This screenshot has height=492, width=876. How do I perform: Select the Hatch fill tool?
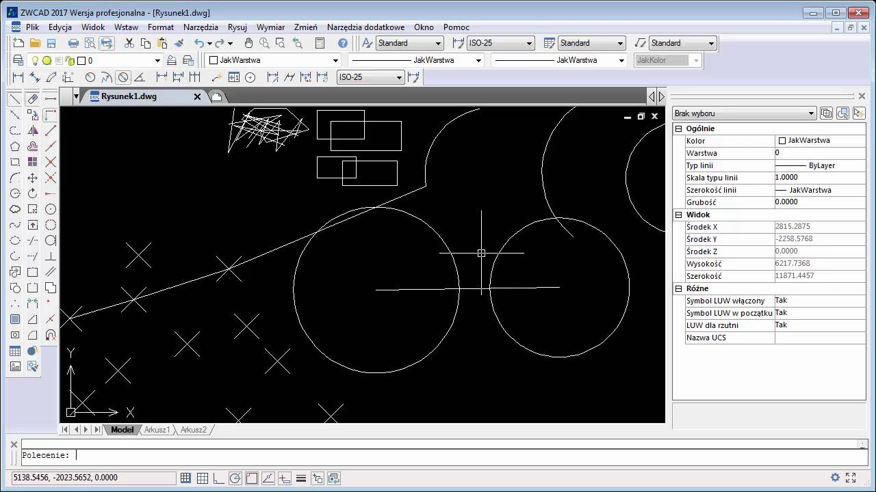click(15, 319)
